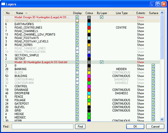Viewport: 168px width, 133px height.
Task: Toggle By Layer checkbox for Design-3D Huntingdon model
Action: click(x=101, y=17)
